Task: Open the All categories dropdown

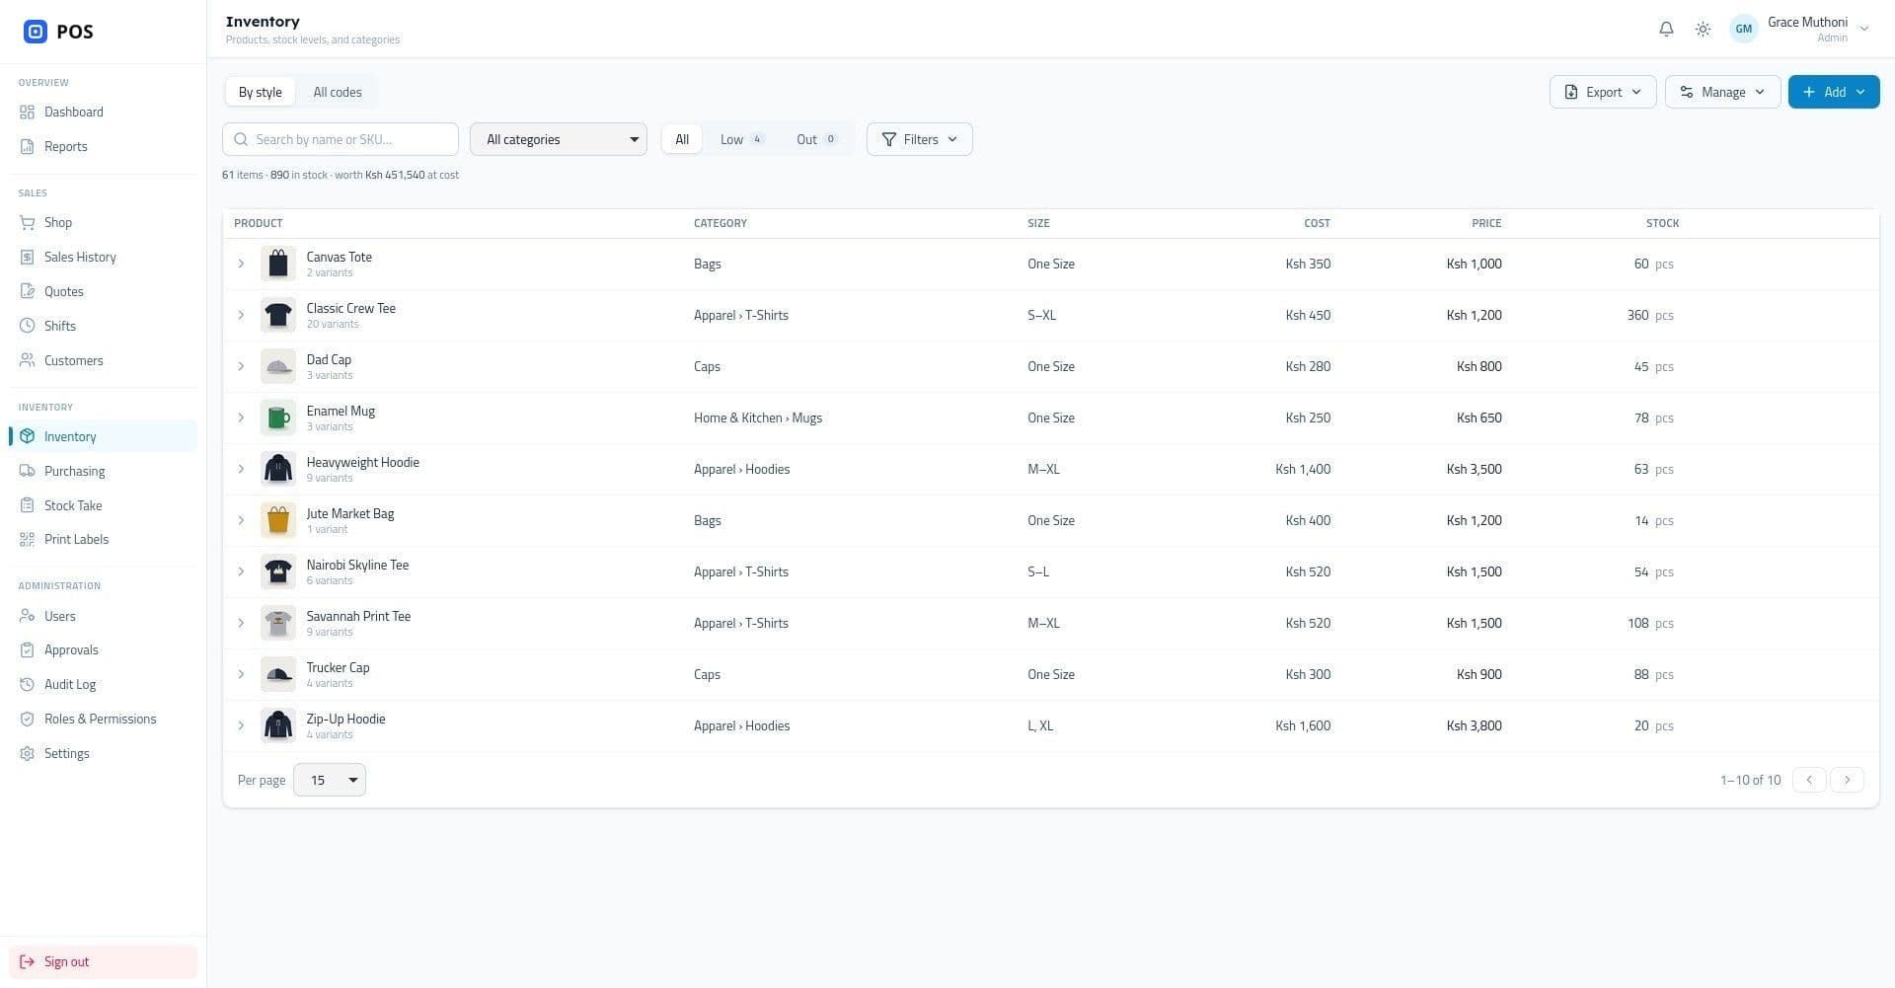Action: tap(559, 139)
